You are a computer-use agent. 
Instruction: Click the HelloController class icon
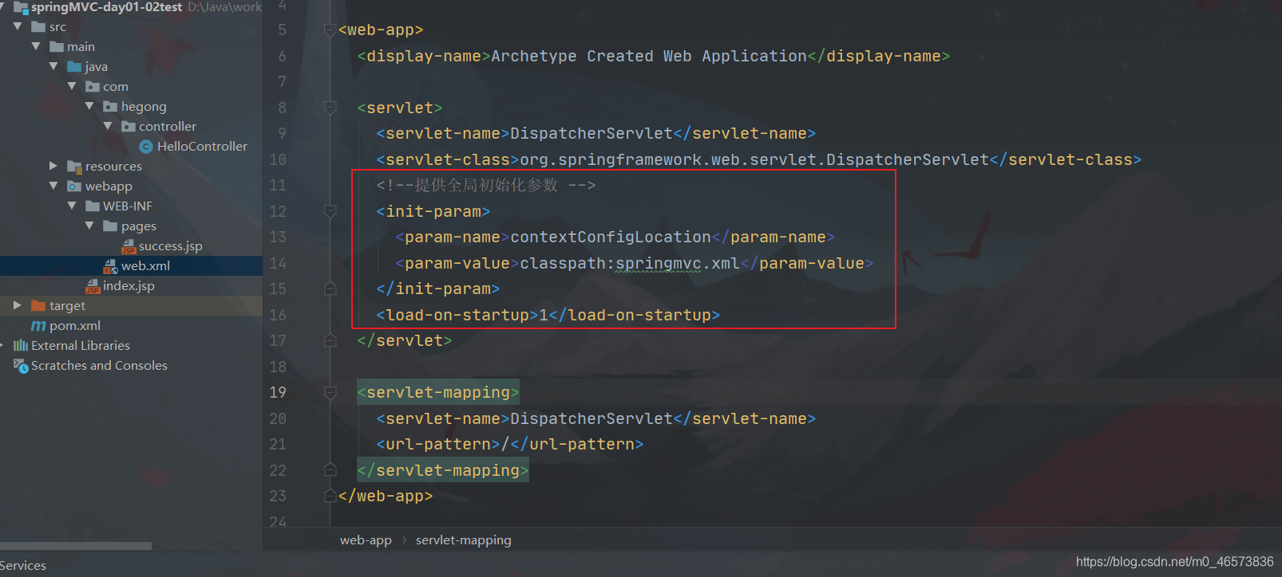click(146, 146)
